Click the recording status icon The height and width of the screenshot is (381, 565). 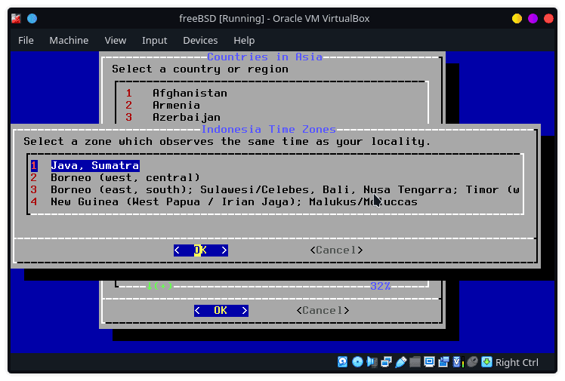(443, 362)
